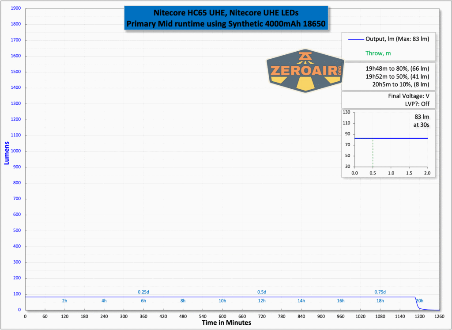Click the 0.5d day marker label
Screen dimensions: 452x330
coord(262,292)
